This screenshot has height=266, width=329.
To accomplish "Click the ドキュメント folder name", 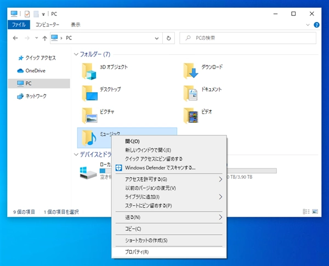I will click(x=211, y=89).
